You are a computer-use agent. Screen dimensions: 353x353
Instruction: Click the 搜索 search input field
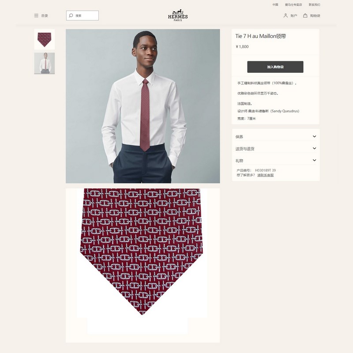coord(83,15)
